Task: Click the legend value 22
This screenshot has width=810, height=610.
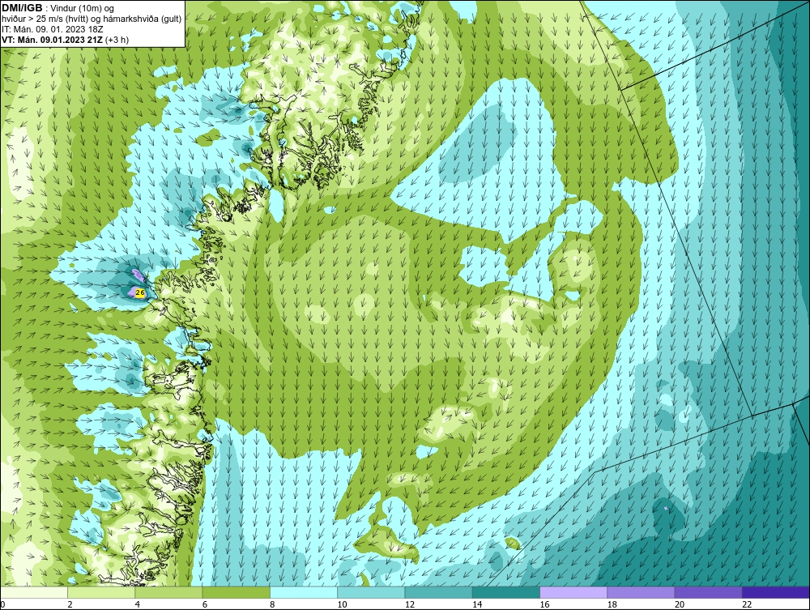Action: 748,605
